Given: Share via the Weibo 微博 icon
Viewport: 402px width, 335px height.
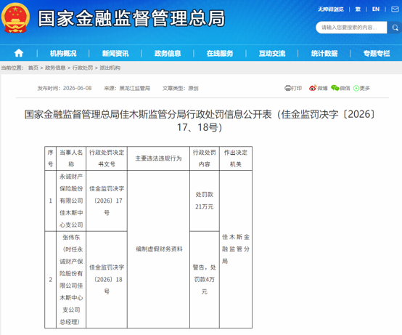Looking at the screenshot, I should (313, 88).
